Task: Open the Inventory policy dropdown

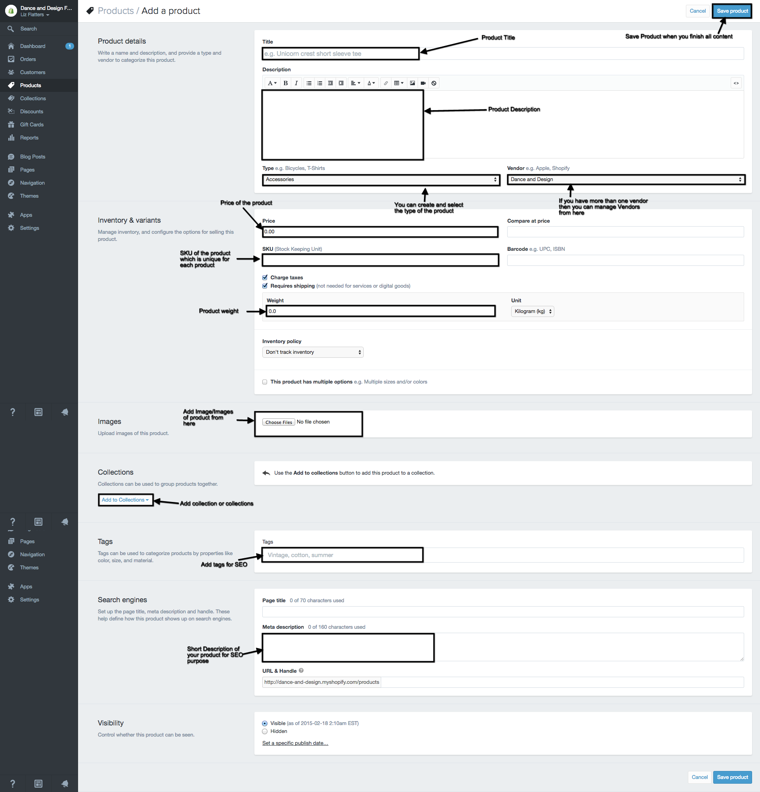Action: 313,352
